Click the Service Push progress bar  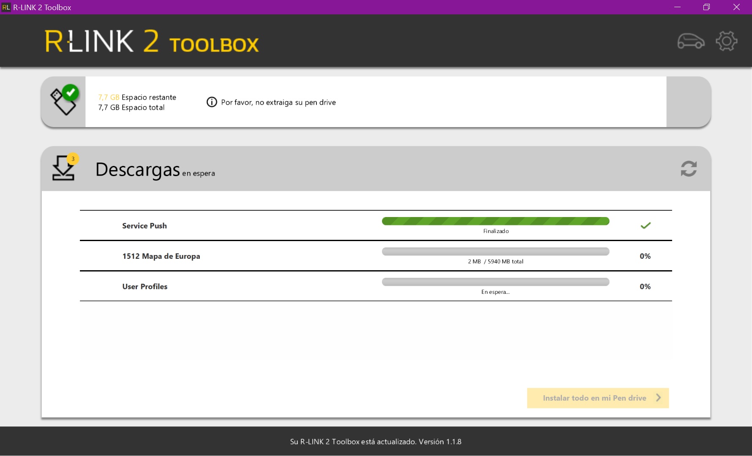click(495, 221)
